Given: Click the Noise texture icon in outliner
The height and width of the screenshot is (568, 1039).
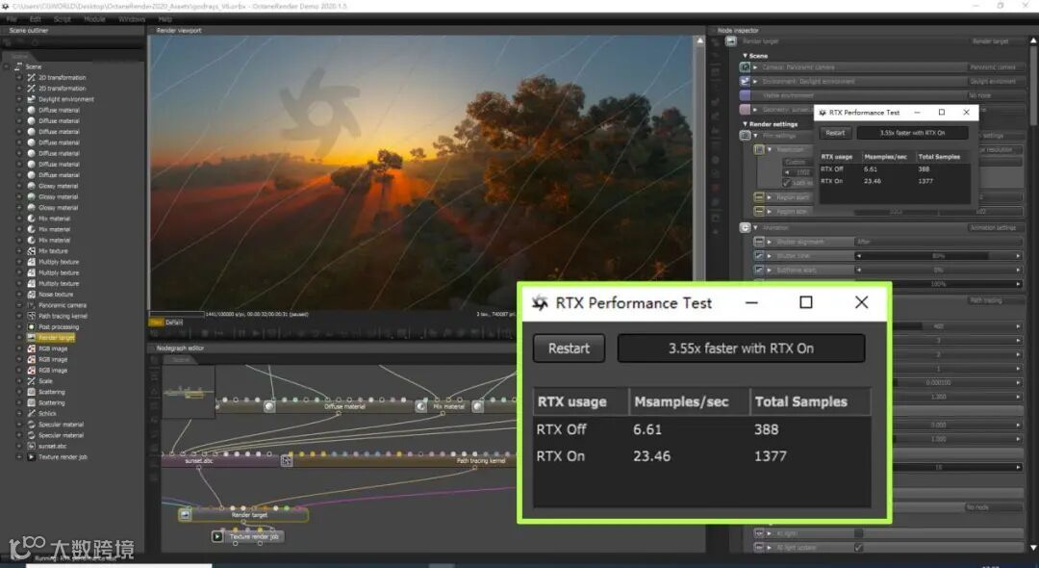Looking at the screenshot, I should click(x=31, y=295).
